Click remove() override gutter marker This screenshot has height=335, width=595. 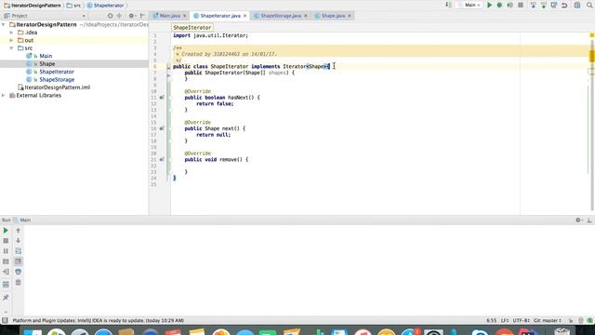[161, 160]
